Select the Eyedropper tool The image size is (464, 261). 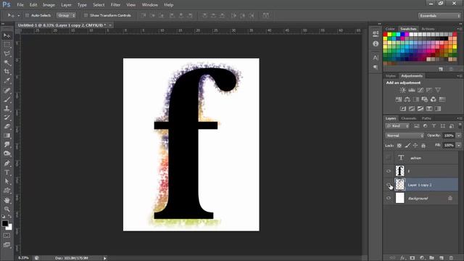7,80
